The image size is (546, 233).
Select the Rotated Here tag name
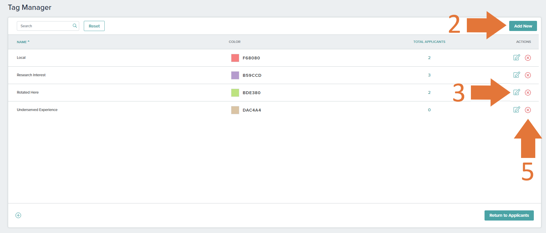(x=28, y=92)
